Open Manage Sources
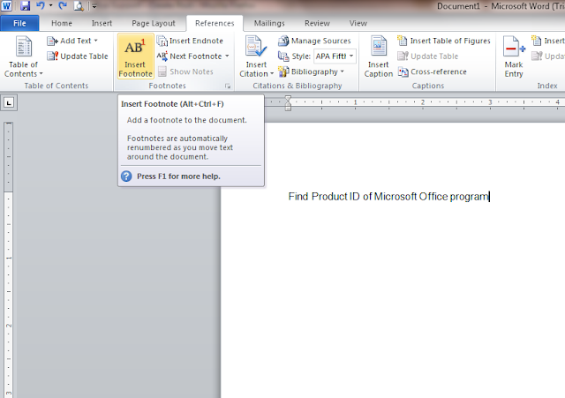 click(314, 41)
